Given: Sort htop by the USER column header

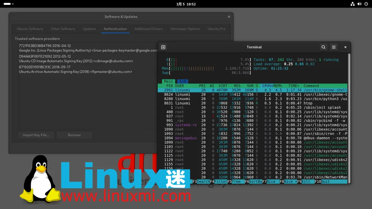Looking at the screenshot, I should point(179,86).
